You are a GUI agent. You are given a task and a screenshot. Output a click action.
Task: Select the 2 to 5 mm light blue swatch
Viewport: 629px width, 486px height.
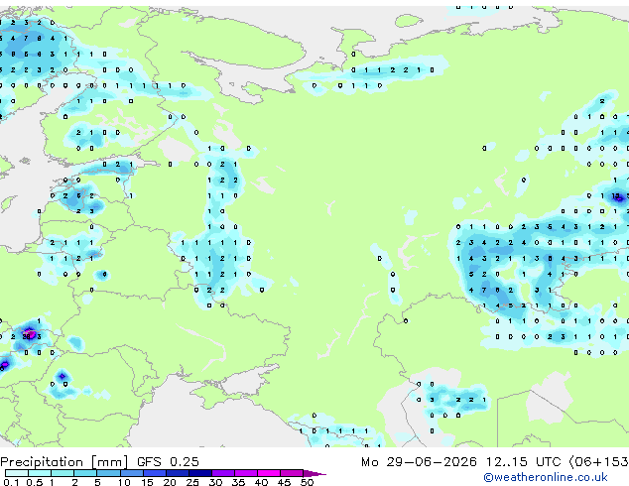point(85,473)
